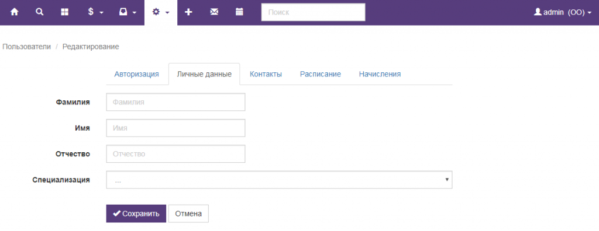The width and height of the screenshot is (599, 231).
Task: Expand the inbox tray menu
Action: tap(128, 12)
